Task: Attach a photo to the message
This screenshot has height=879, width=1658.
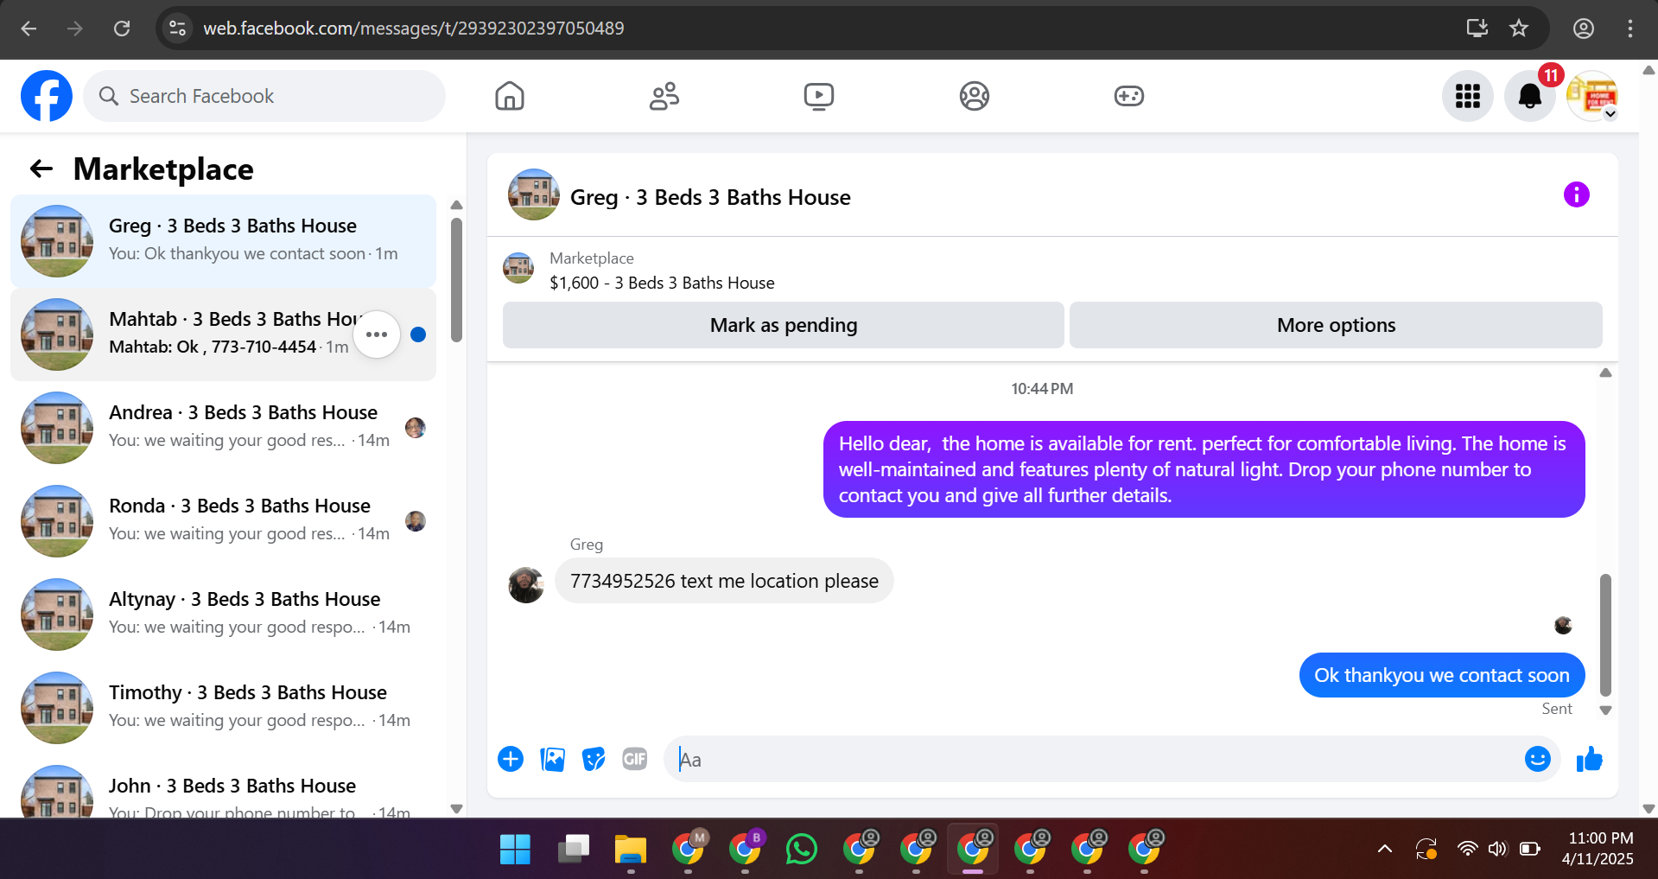Action: point(552,759)
